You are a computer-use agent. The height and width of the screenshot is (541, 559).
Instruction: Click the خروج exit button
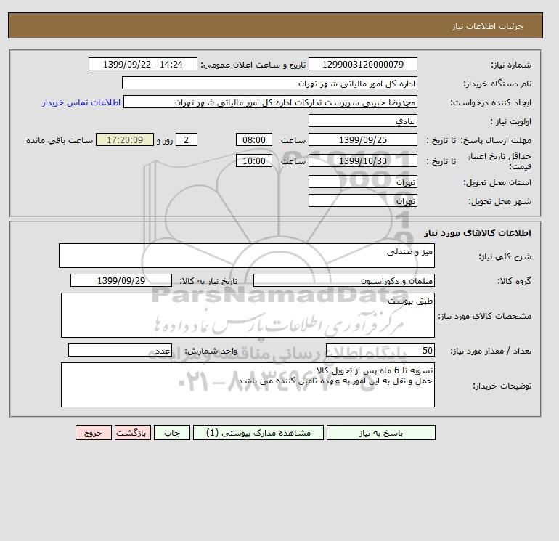pyautogui.click(x=94, y=433)
